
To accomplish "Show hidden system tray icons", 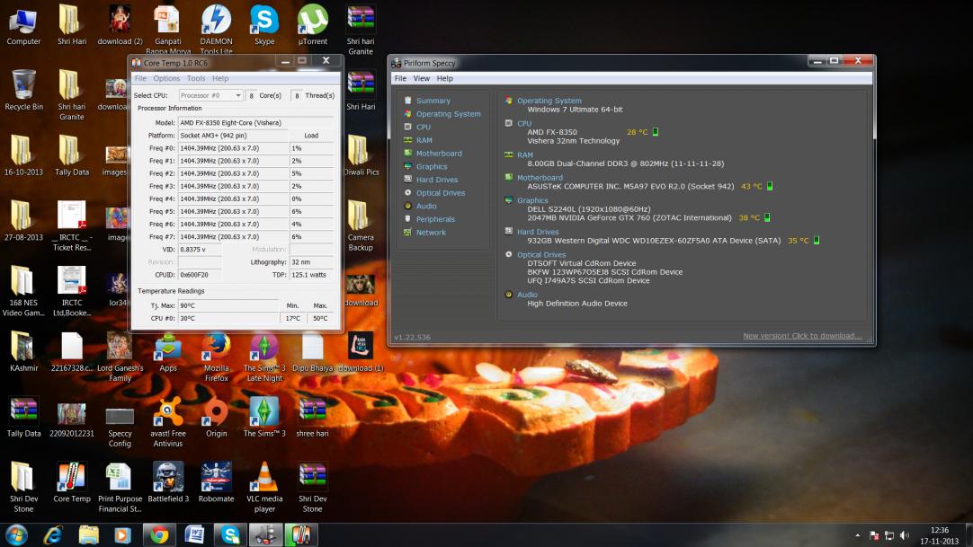I will click(858, 535).
